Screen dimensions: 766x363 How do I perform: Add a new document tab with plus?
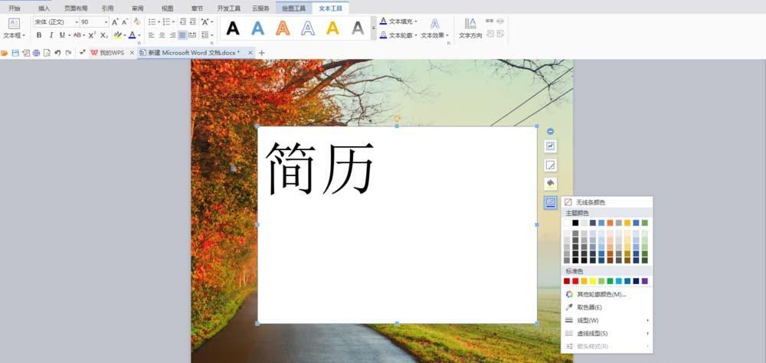[x=261, y=53]
